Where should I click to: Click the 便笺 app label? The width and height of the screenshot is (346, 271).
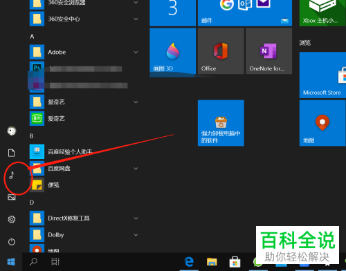53,185
